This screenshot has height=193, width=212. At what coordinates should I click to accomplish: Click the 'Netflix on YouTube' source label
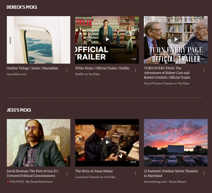(88, 74)
